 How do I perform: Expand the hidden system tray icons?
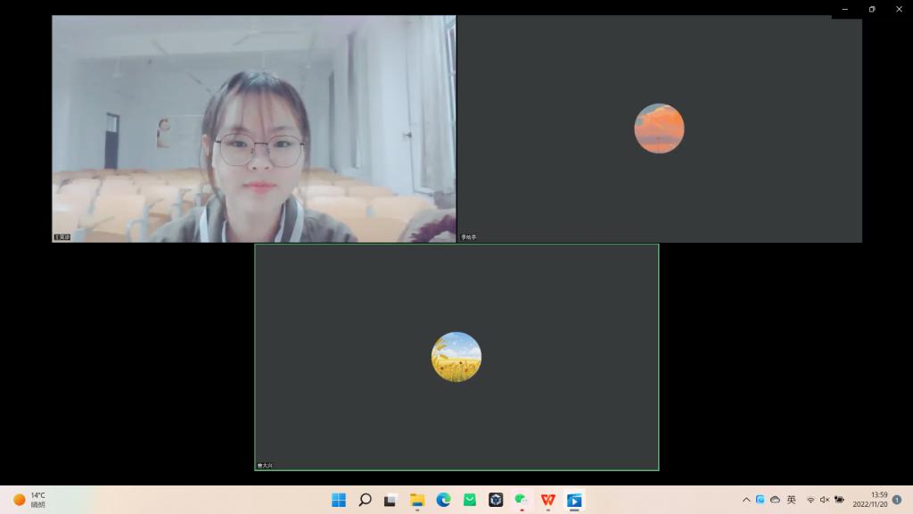point(746,500)
